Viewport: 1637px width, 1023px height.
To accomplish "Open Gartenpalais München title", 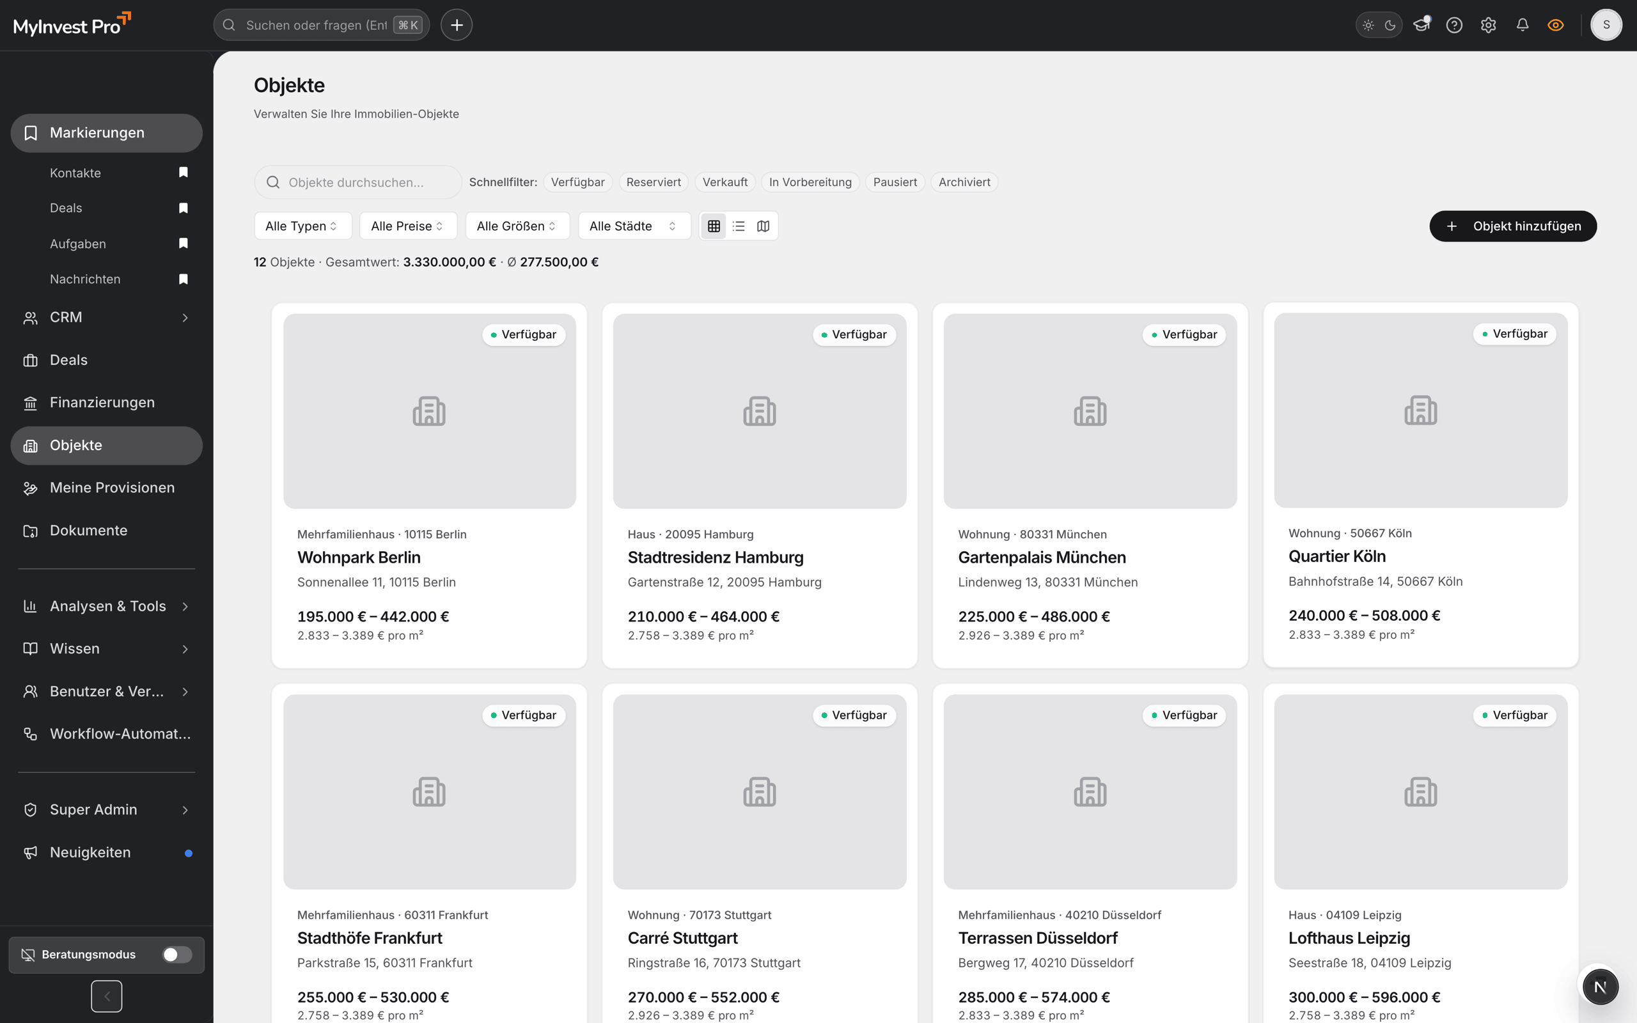I will click(x=1042, y=558).
